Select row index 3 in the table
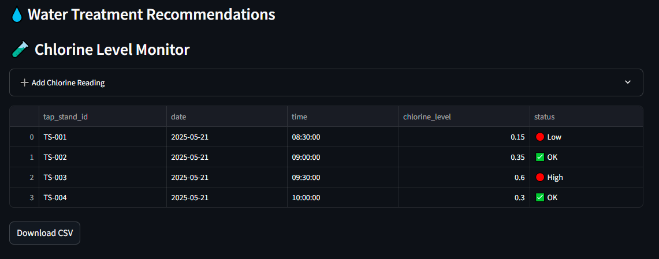 coord(31,197)
